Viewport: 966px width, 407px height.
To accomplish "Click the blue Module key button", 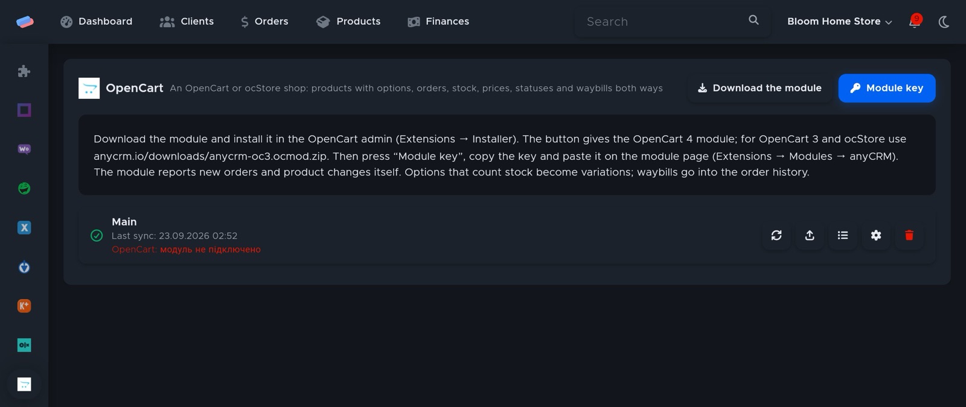I will point(887,88).
